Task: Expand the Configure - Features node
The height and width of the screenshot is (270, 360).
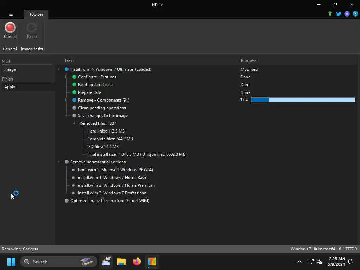Action: [66, 77]
